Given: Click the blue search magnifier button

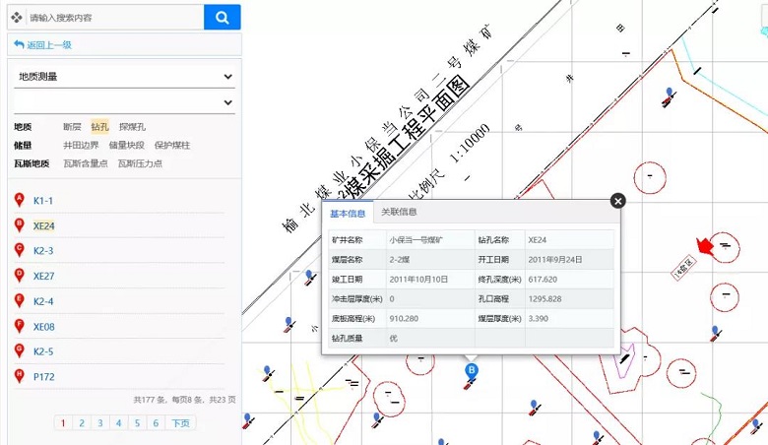Looking at the screenshot, I should tap(223, 17).
